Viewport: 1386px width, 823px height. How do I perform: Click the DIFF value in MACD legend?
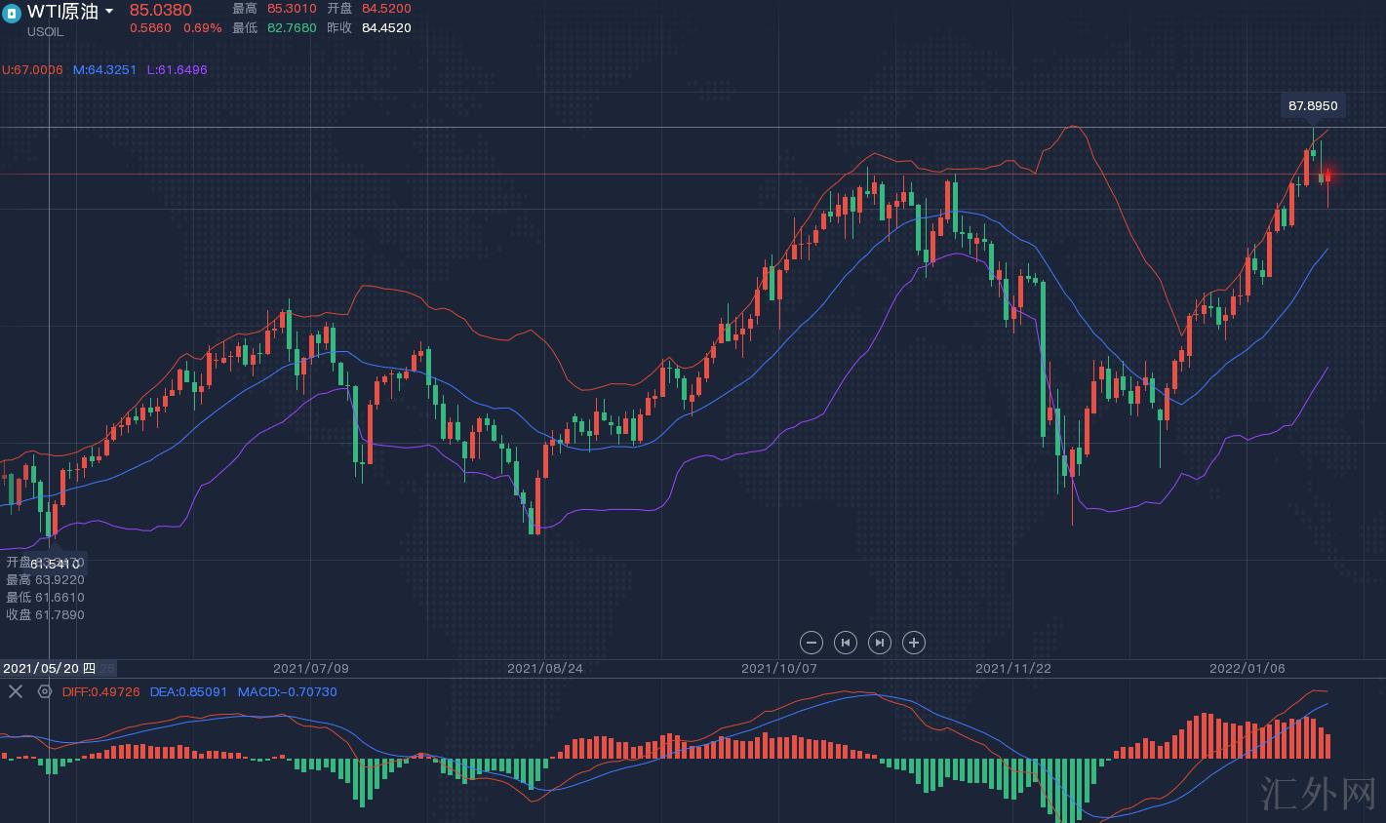click(x=100, y=691)
